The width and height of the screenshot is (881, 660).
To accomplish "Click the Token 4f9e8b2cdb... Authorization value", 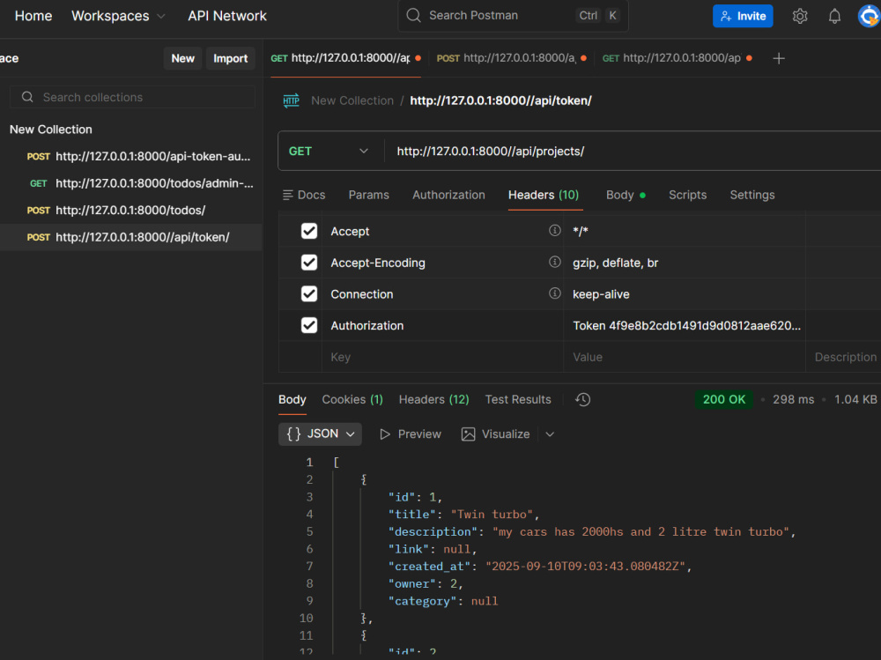I will point(686,325).
